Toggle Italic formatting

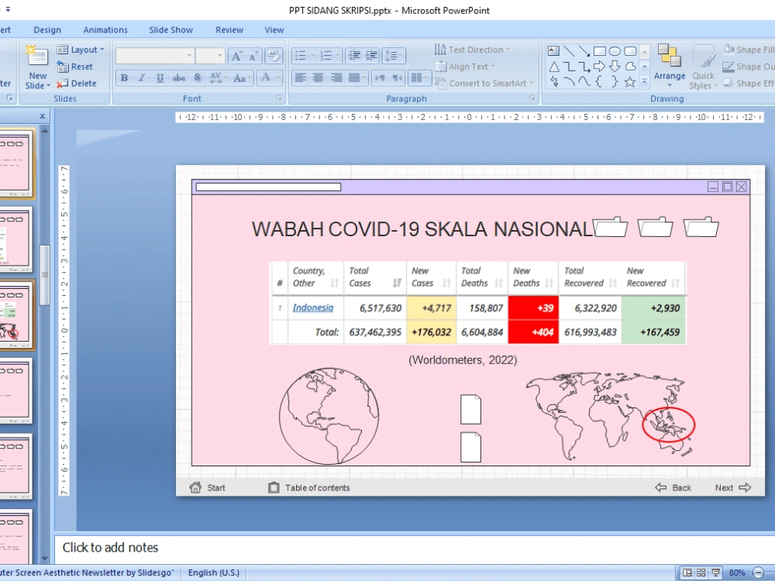142,77
